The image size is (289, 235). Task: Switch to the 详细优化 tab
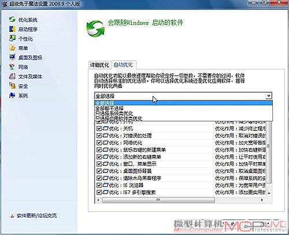(x=99, y=65)
